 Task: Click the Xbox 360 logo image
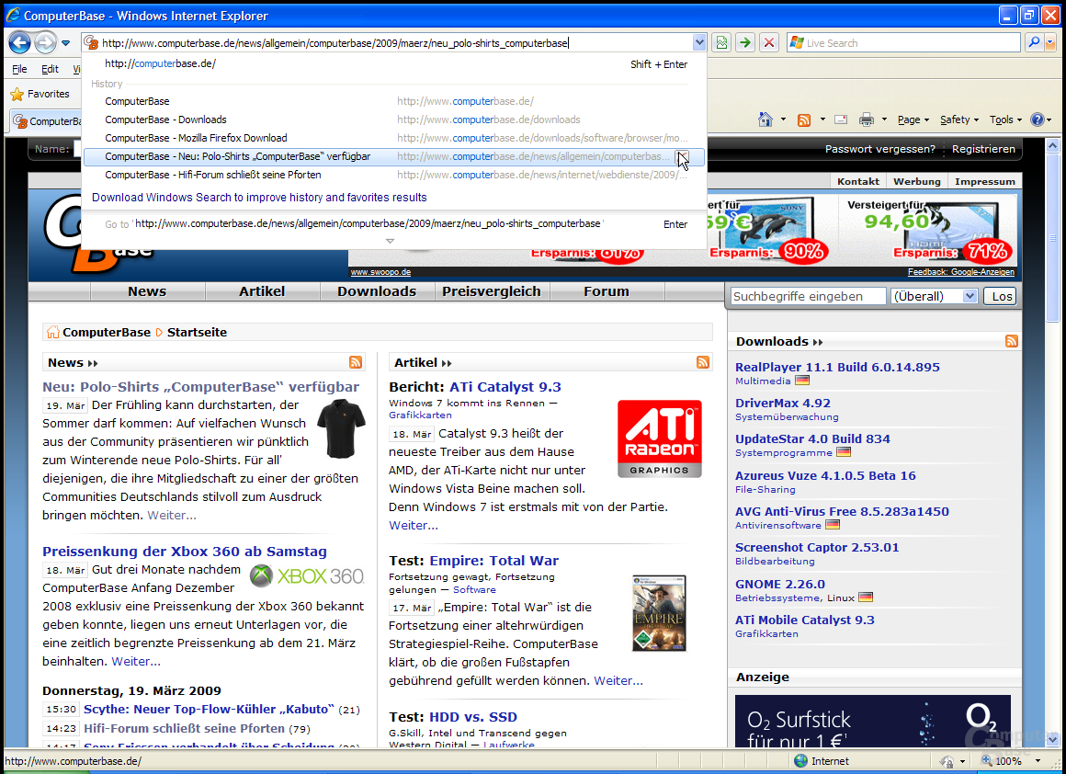[x=307, y=576]
